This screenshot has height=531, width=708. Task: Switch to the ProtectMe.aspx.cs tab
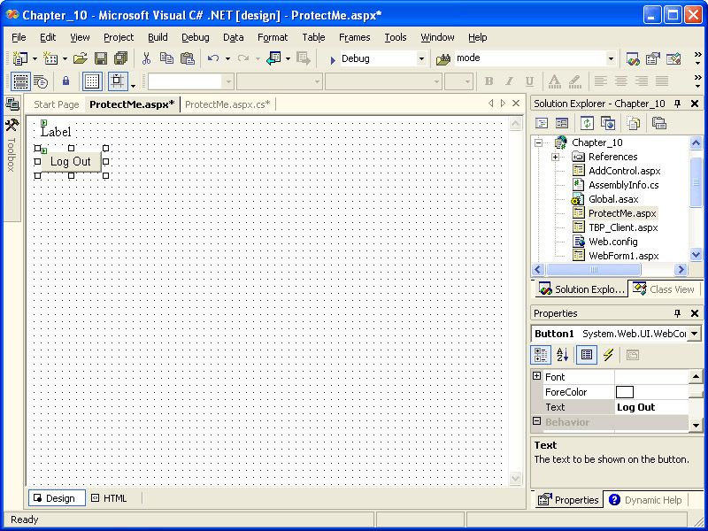tap(227, 104)
